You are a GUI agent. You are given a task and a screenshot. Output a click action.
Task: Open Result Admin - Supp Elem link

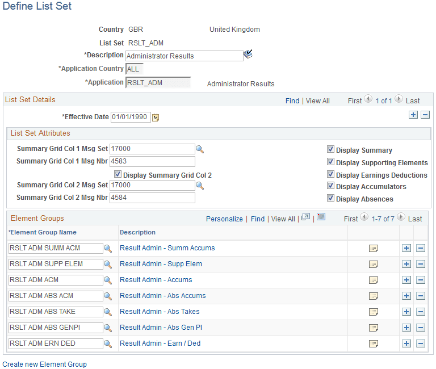click(161, 264)
